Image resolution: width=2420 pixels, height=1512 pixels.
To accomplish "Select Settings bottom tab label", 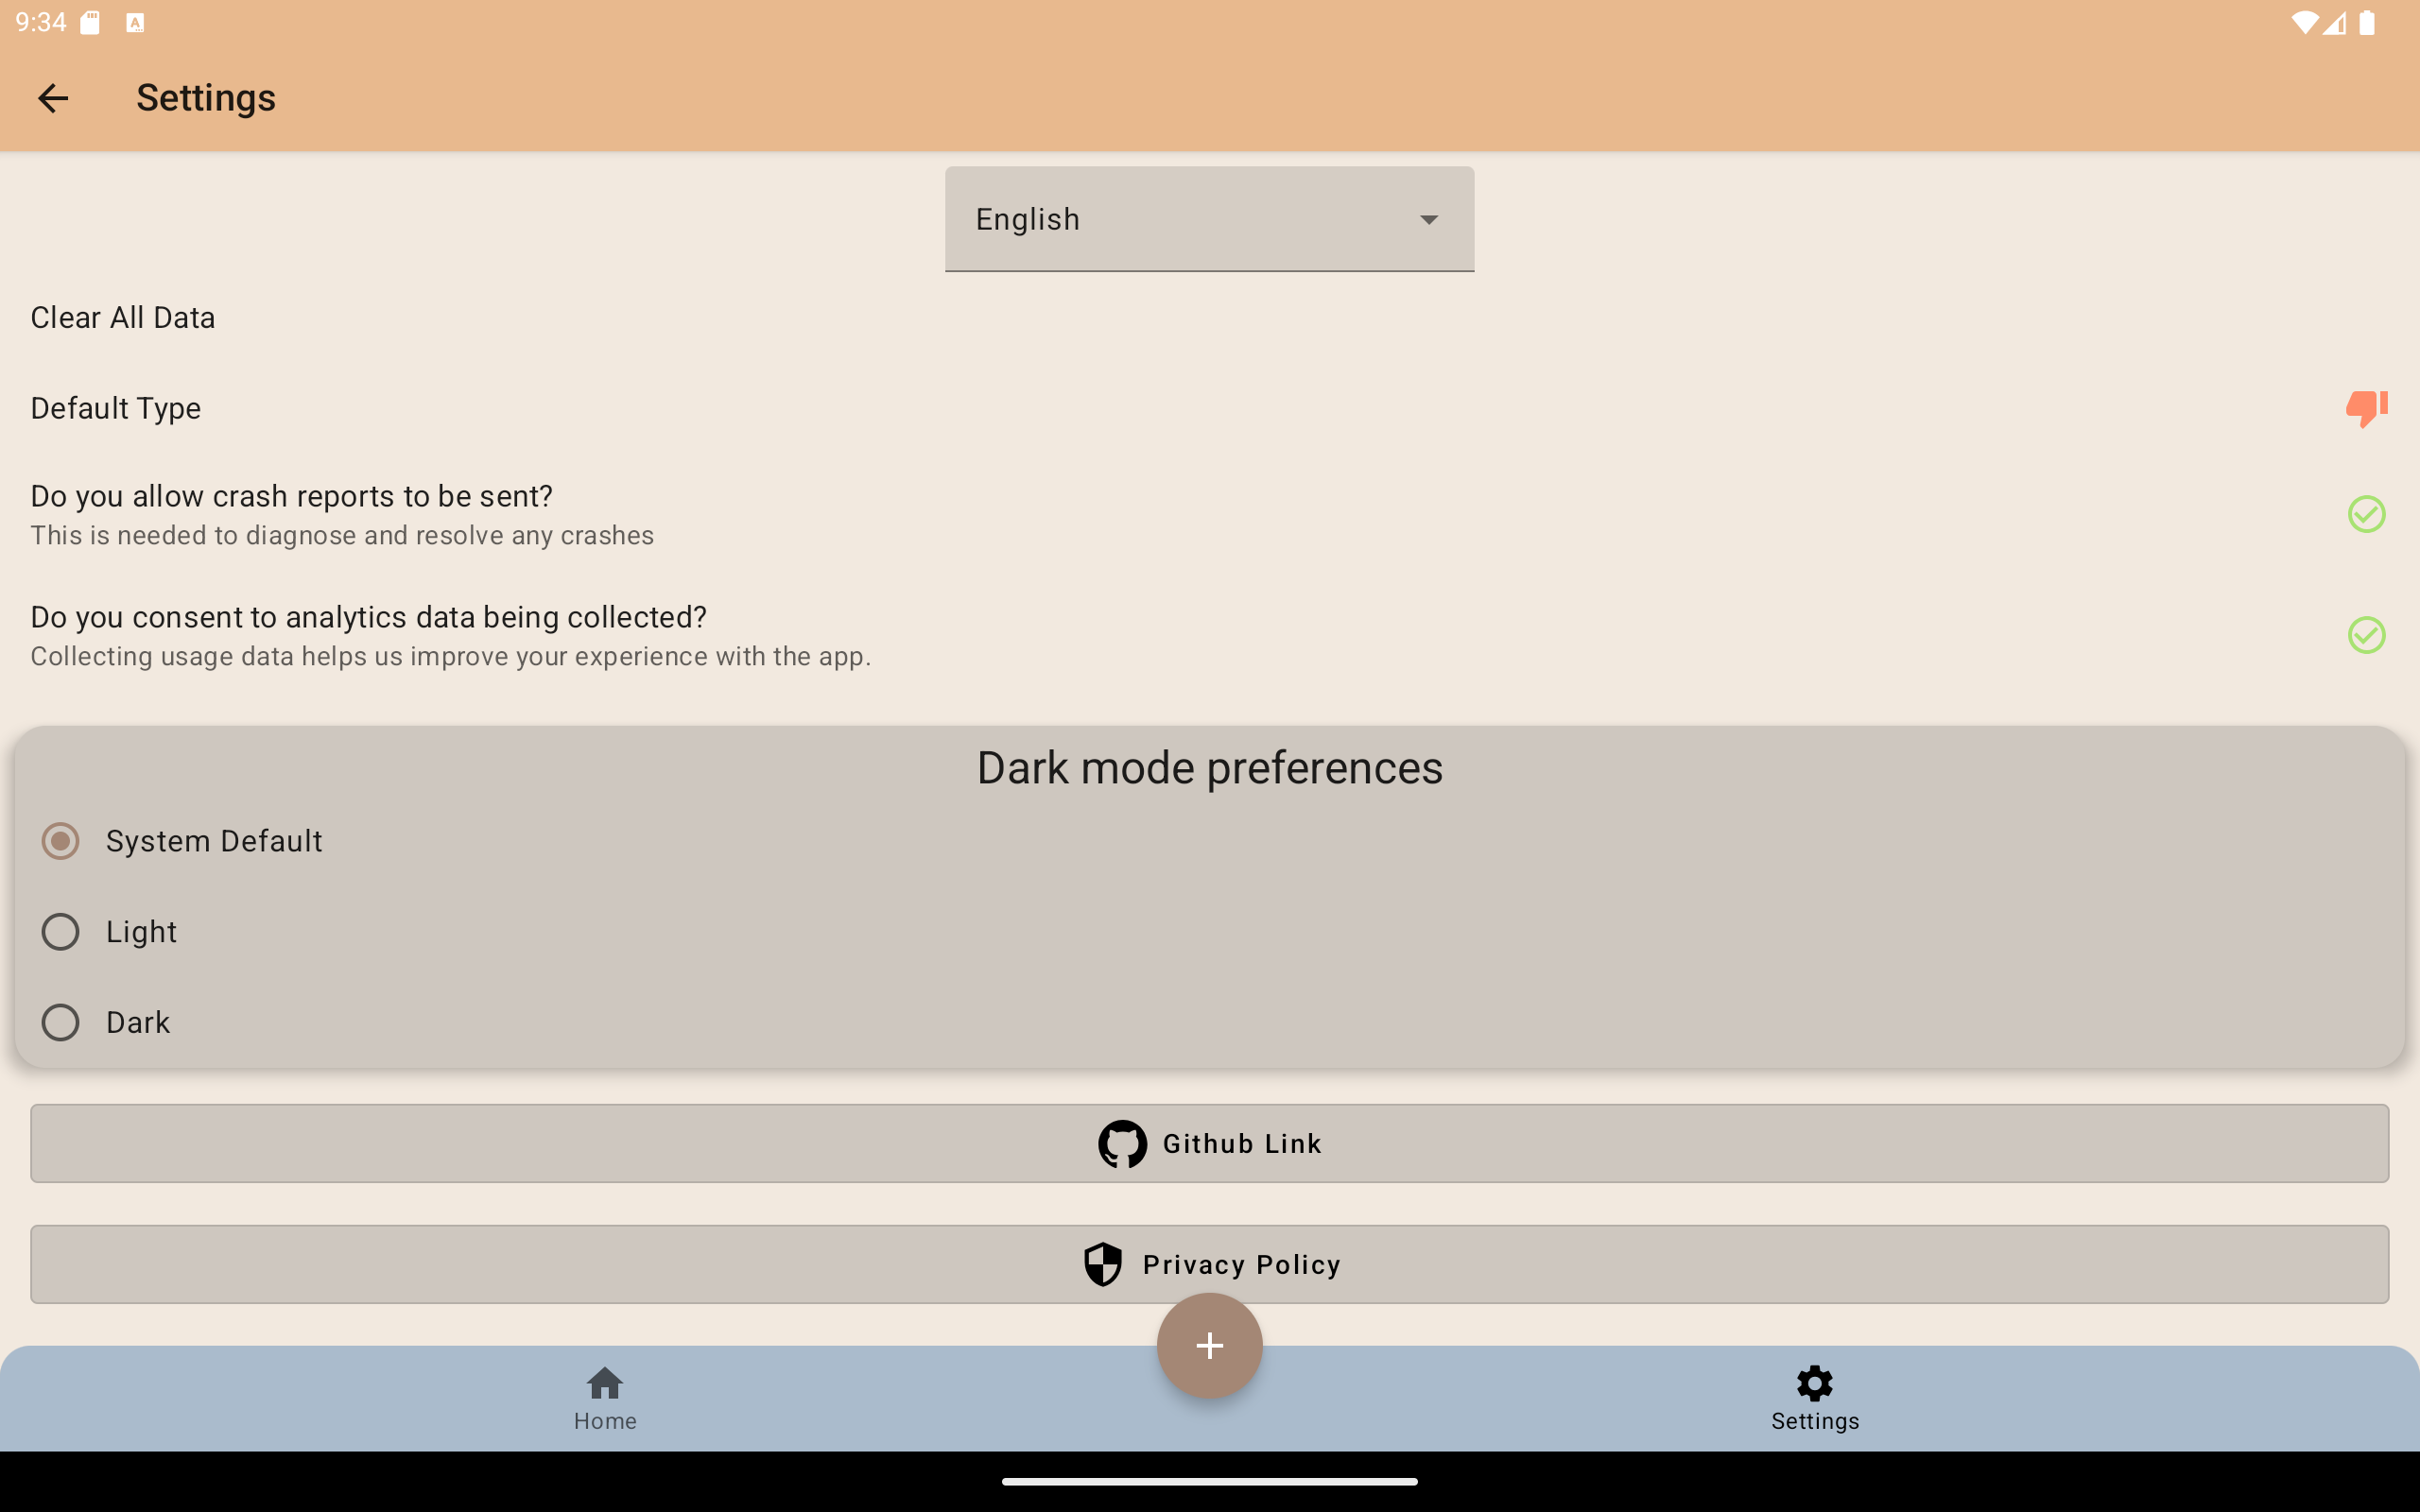I will pyautogui.click(x=1814, y=1421).
